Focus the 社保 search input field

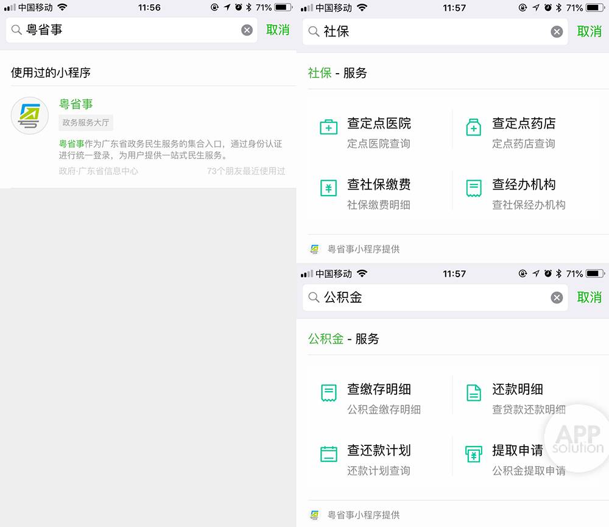[435, 32]
